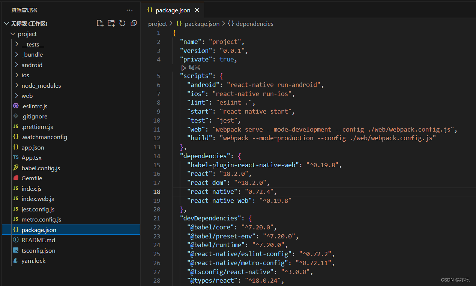Click the braces icon in package.json tab
This screenshot has height=286, width=476.
tap(150, 10)
